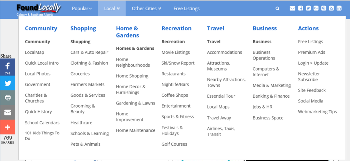Share by email using gray sidebar button
The height and width of the screenshot is (161, 350).
[x=8, y=112]
